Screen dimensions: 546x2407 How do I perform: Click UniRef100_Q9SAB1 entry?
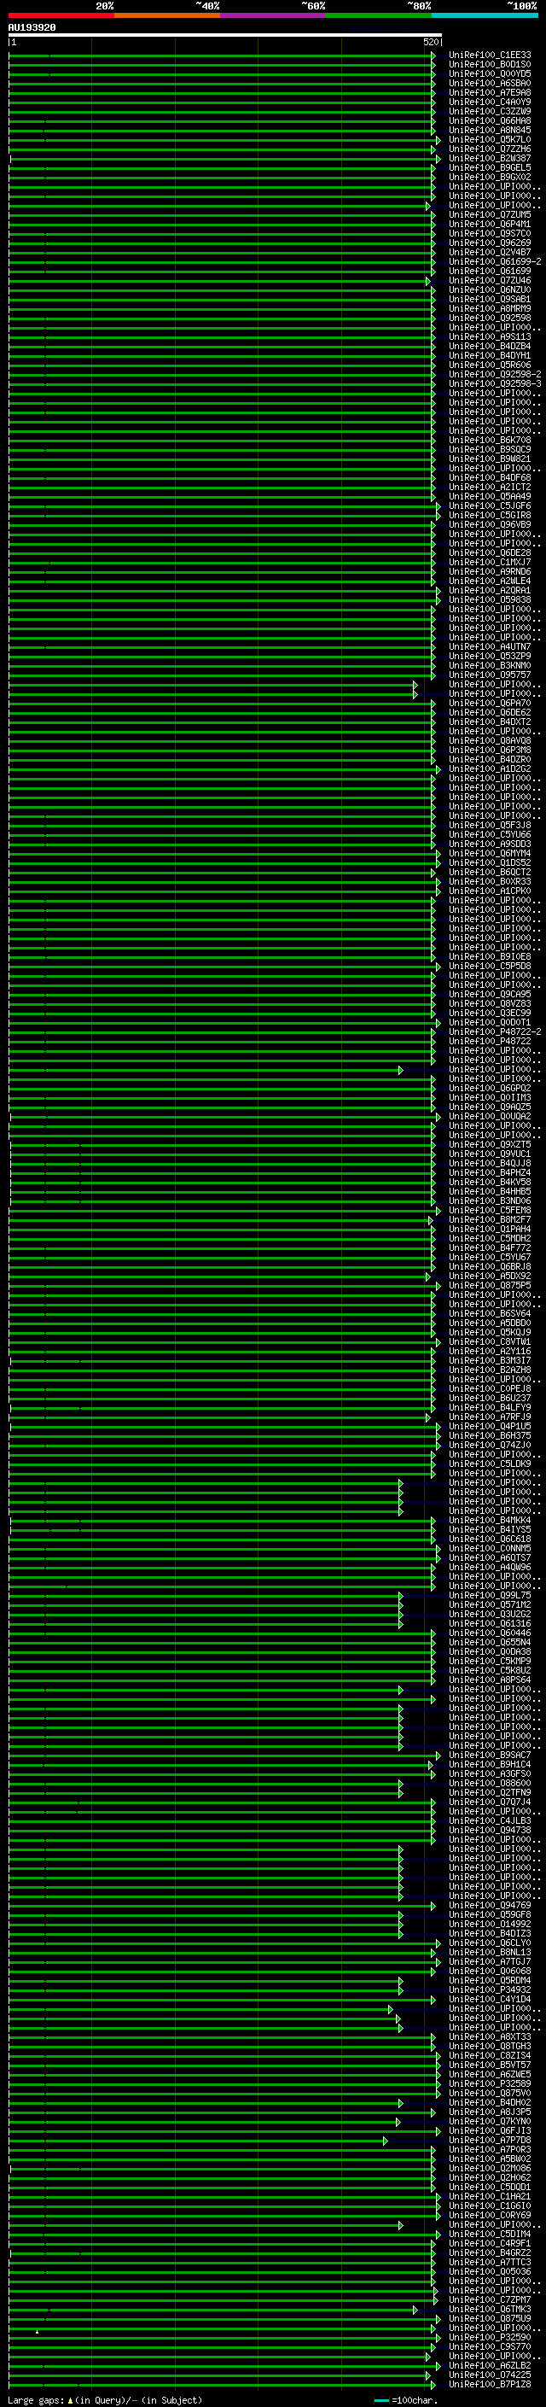tap(490, 300)
